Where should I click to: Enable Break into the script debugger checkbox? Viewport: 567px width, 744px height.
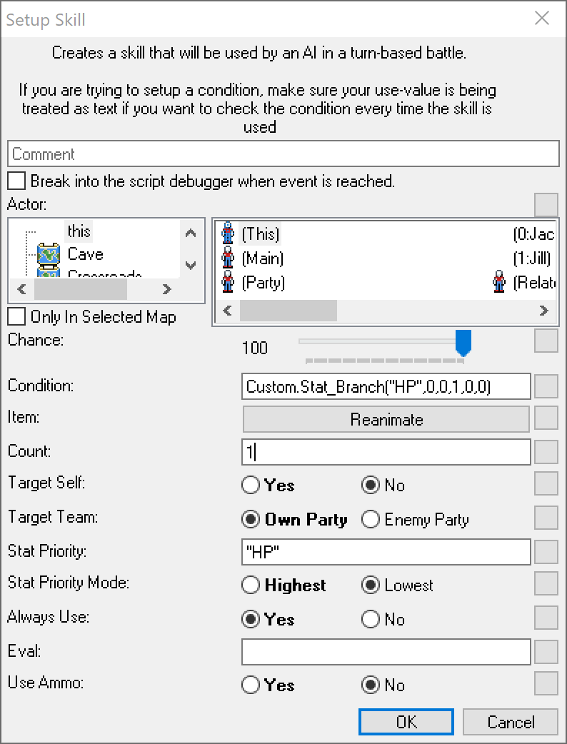point(17,181)
